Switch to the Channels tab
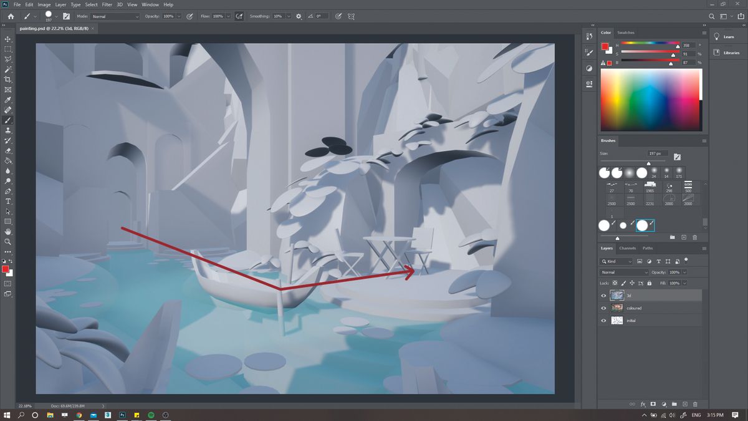748x421 pixels. pos(628,248)
